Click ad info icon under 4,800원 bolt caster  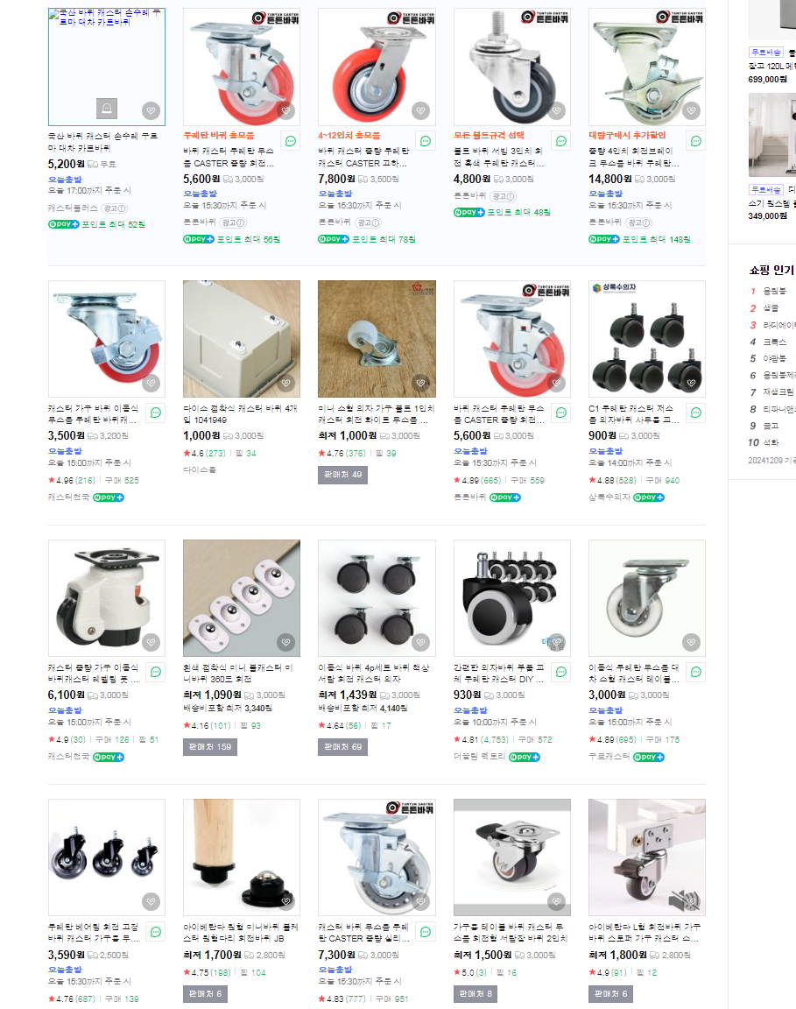(503, 196)
